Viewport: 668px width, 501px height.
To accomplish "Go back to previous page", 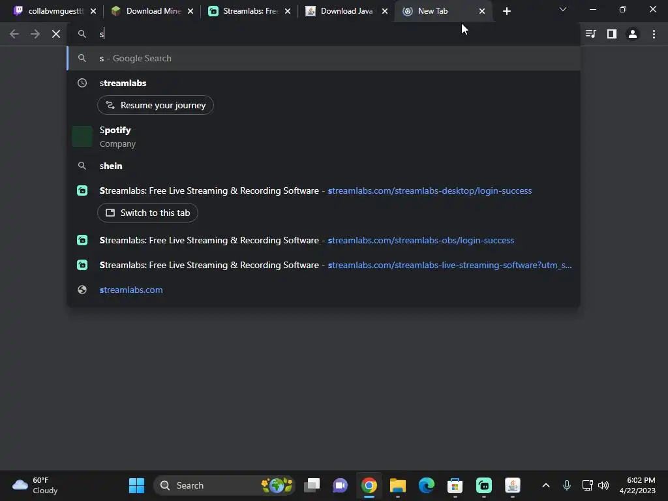I will (14, 34).
